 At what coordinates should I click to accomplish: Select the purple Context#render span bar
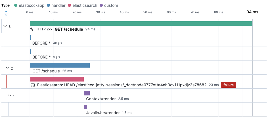[87, 93]
